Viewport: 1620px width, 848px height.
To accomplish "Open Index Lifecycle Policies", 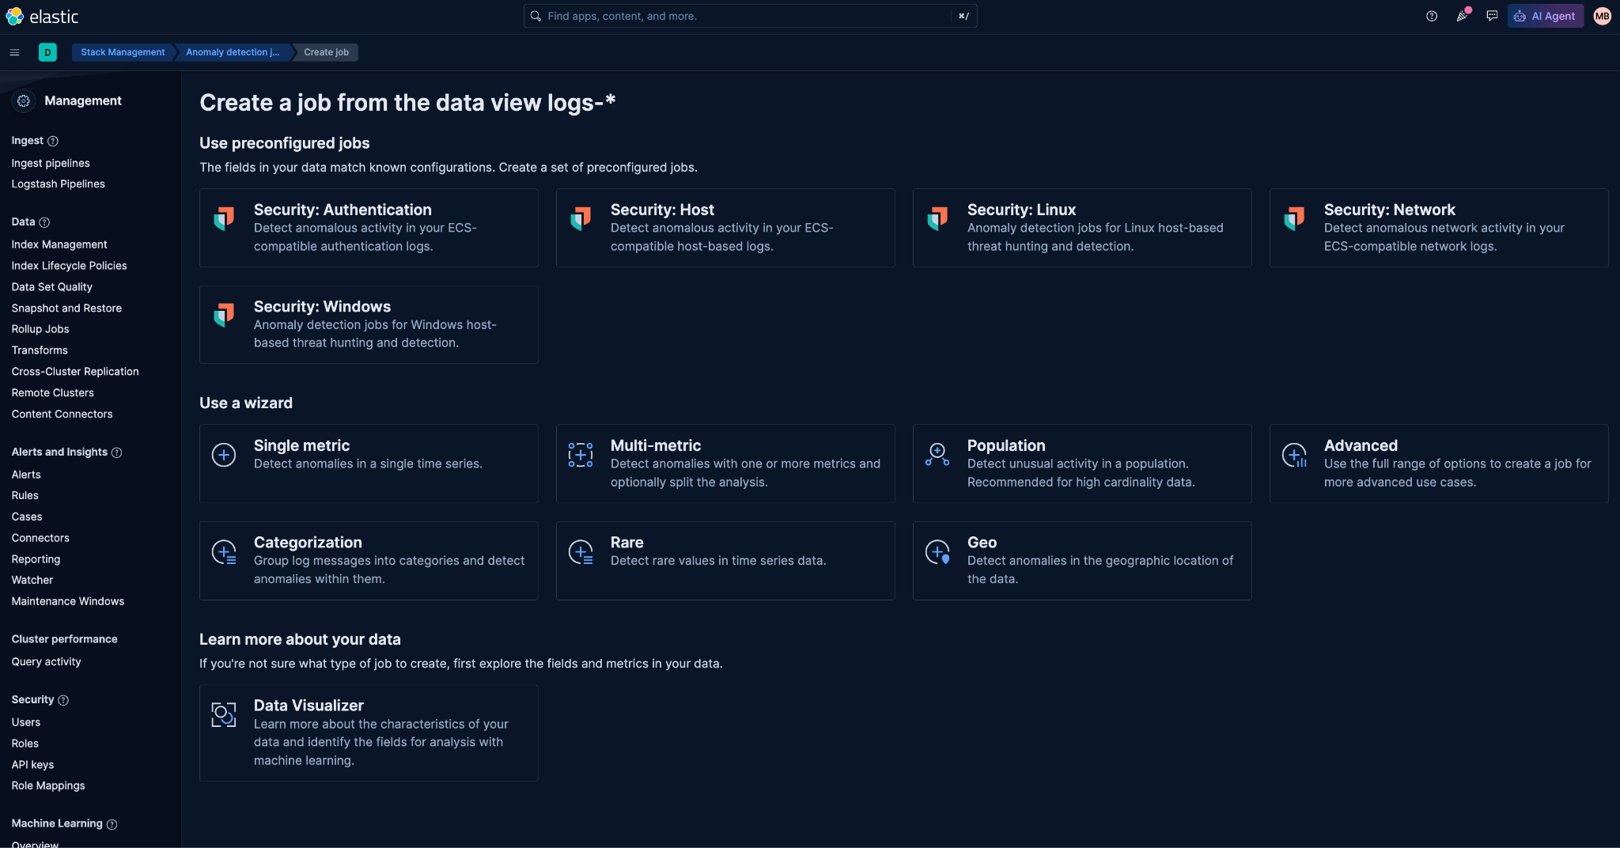I will pyautogui.click(x=69, y=266).
